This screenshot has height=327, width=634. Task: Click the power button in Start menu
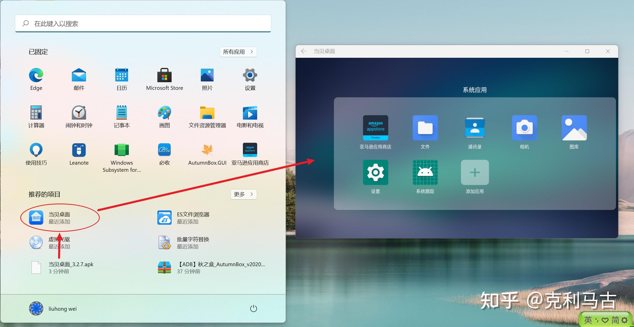point(253,309)
